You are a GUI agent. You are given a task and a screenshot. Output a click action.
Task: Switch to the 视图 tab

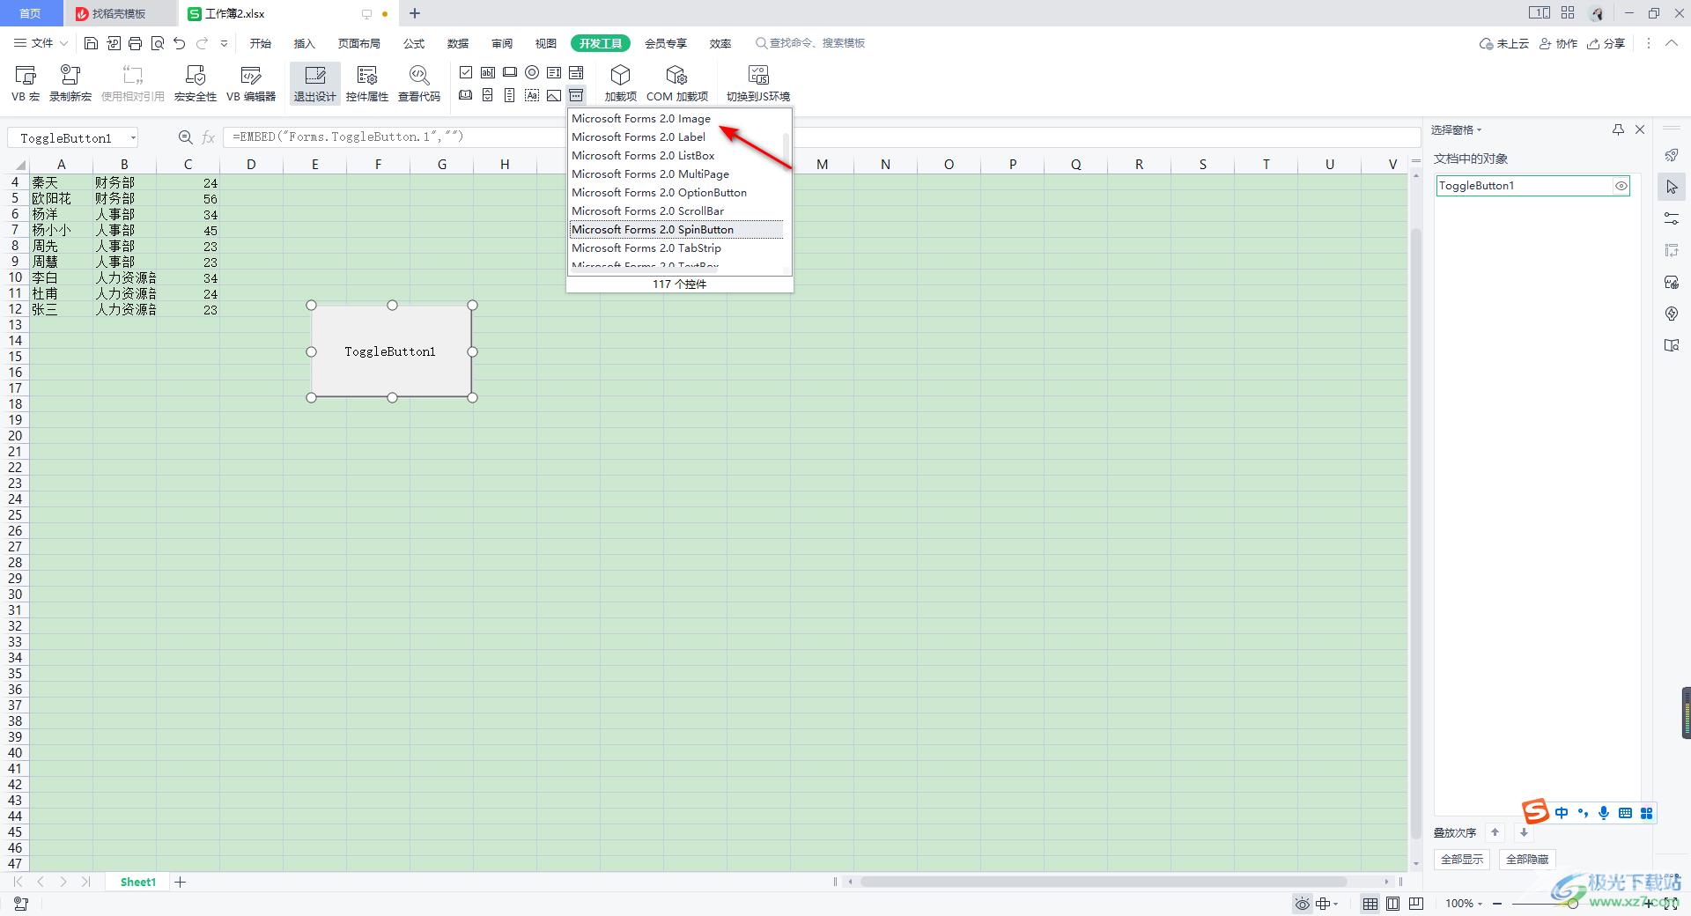tap(546, 43)
